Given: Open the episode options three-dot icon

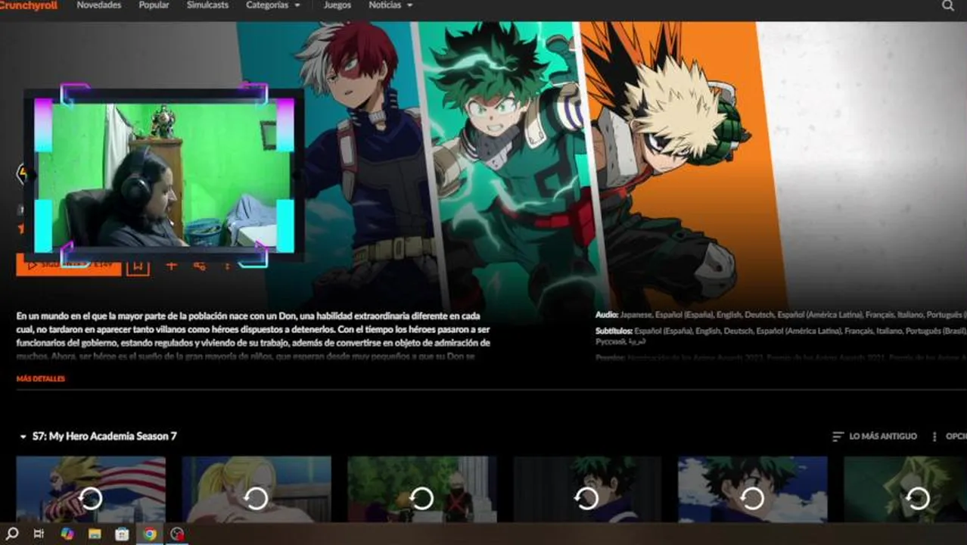Looking at the screenshot, I should pyautogui.click(x=934, y=437).
